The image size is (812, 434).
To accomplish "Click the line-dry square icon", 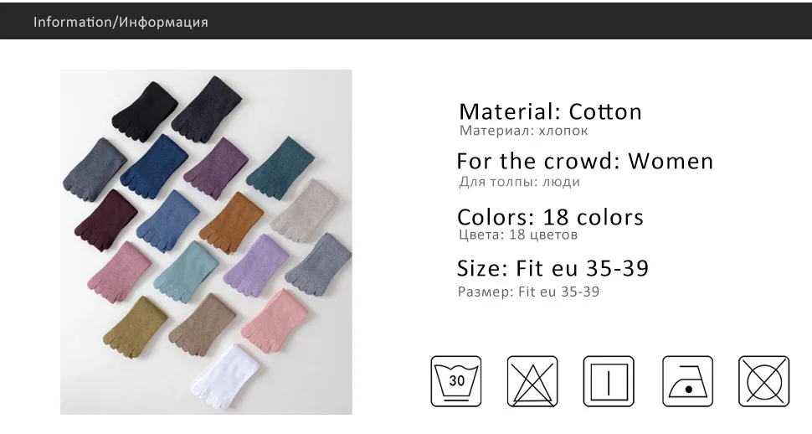I will pyautogui.click(x=609, y=381).
